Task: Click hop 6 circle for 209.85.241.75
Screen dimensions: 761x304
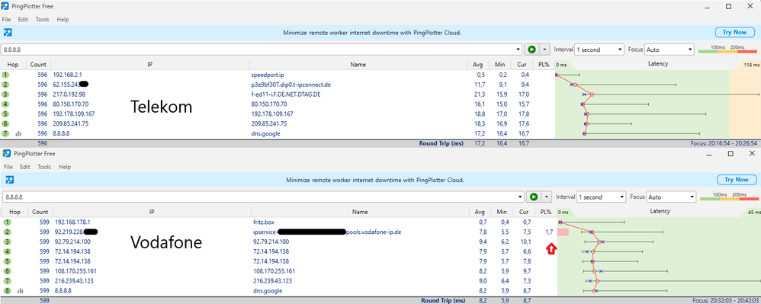Action: point(5,123)
